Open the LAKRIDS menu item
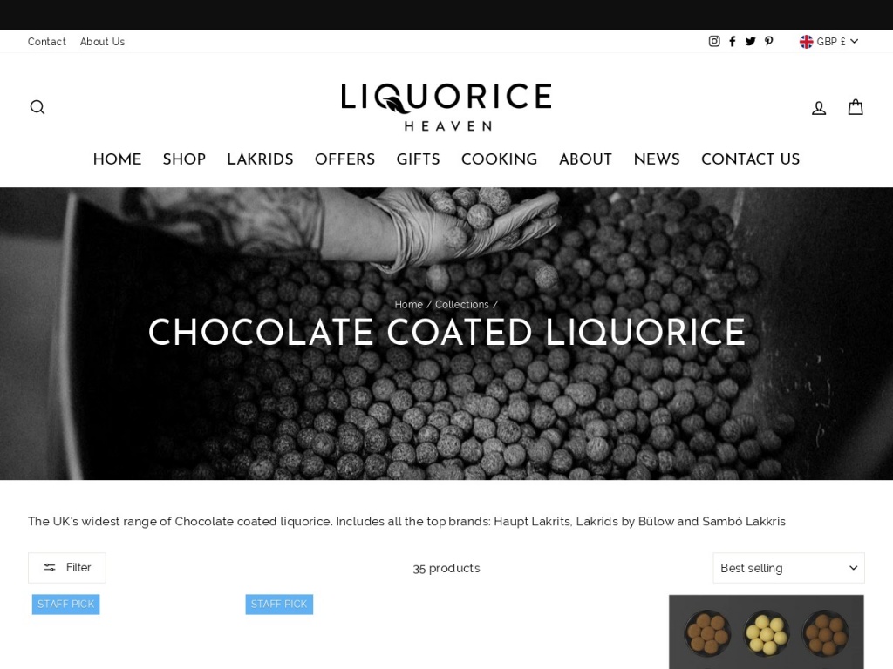This screenshot has width=893, height=669. 260,159
